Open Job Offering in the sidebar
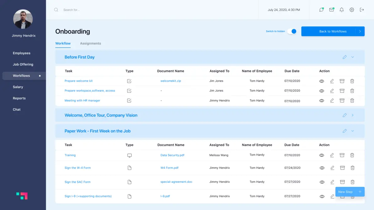 tap(23, 64)
